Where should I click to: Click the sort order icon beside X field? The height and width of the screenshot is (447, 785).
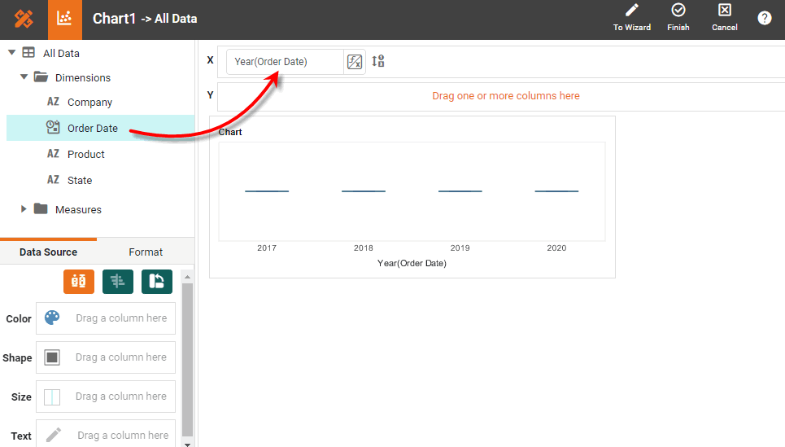pos(378,61)
